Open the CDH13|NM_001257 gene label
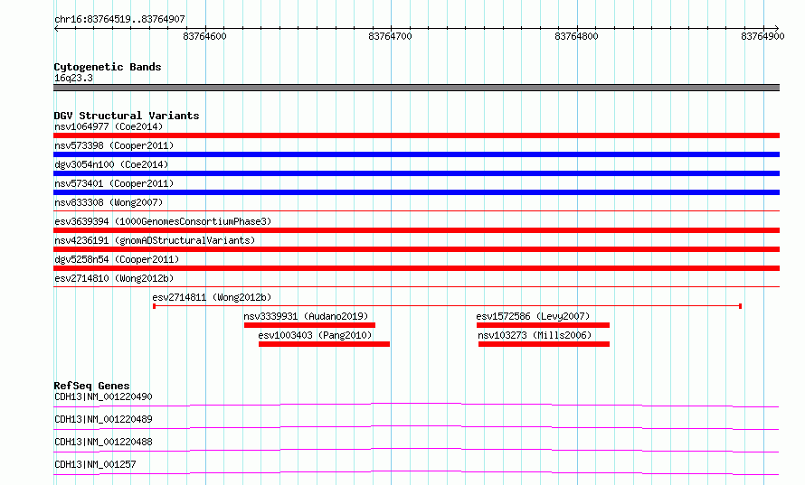Screen dimensions: 805x485 click(95, 464)
